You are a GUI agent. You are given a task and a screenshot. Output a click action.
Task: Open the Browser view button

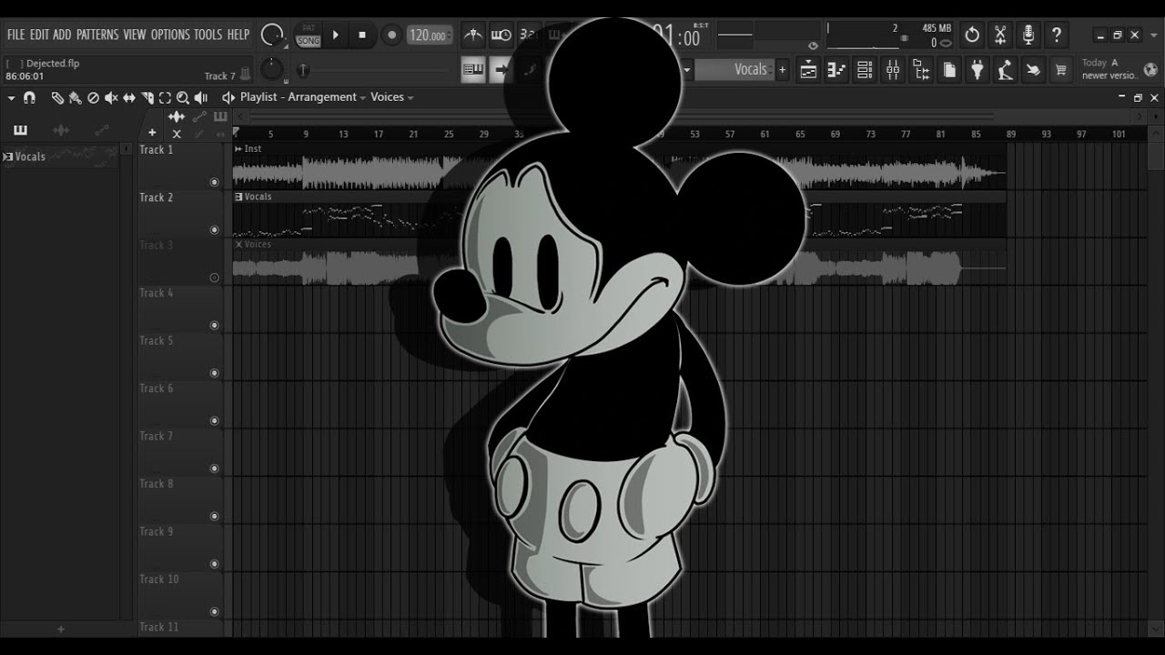[x=921, y=70]
